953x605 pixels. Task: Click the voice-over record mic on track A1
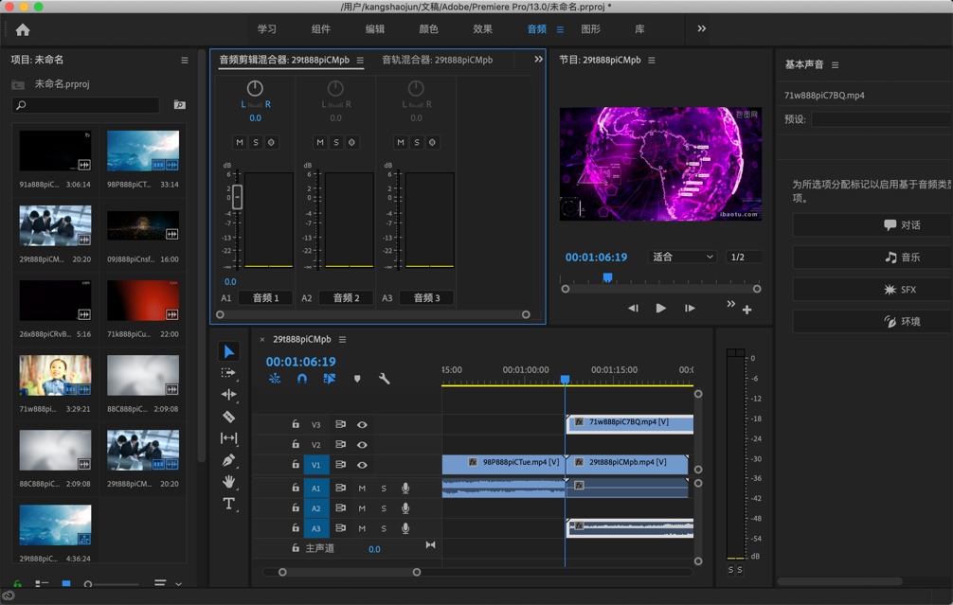(405, 488)
